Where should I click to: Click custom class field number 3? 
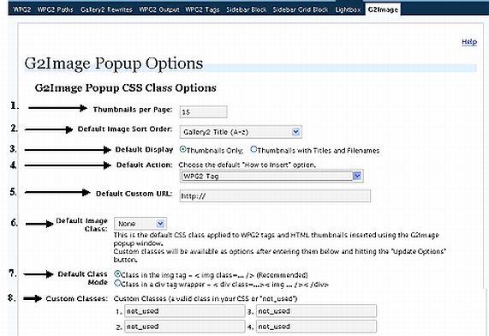pos(316,311)
